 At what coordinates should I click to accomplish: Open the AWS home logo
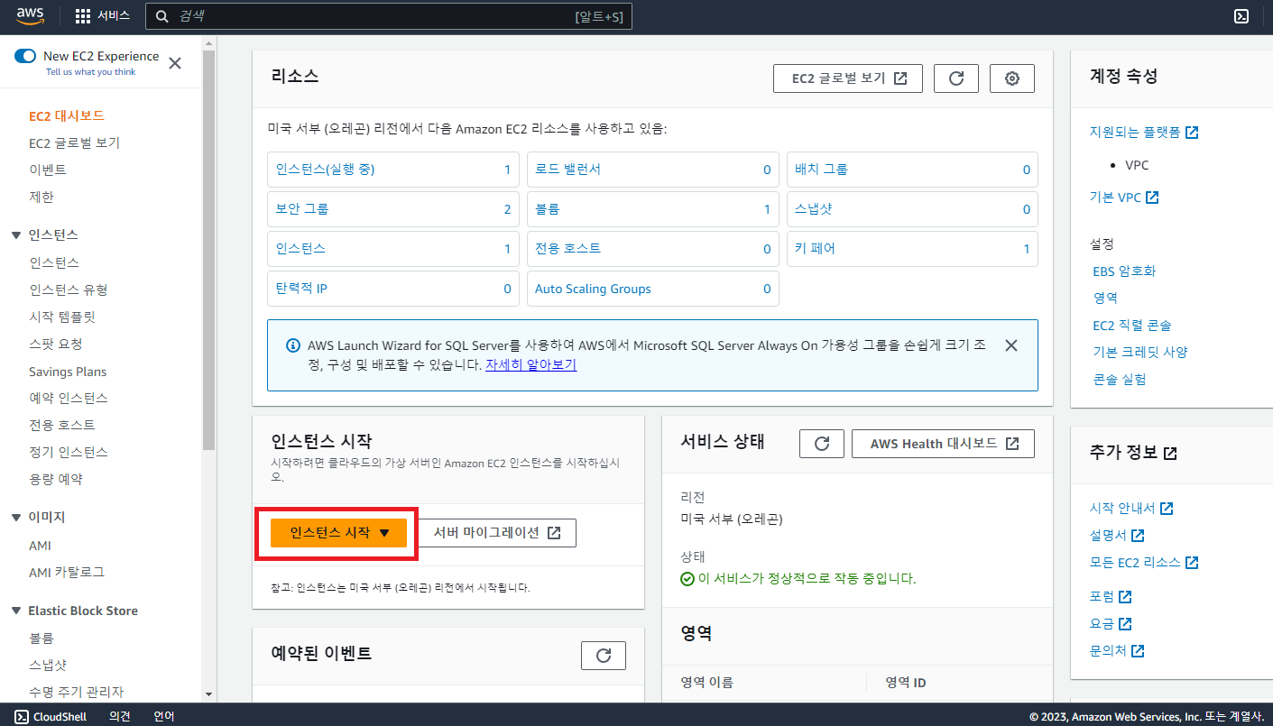tap(32, 15)
